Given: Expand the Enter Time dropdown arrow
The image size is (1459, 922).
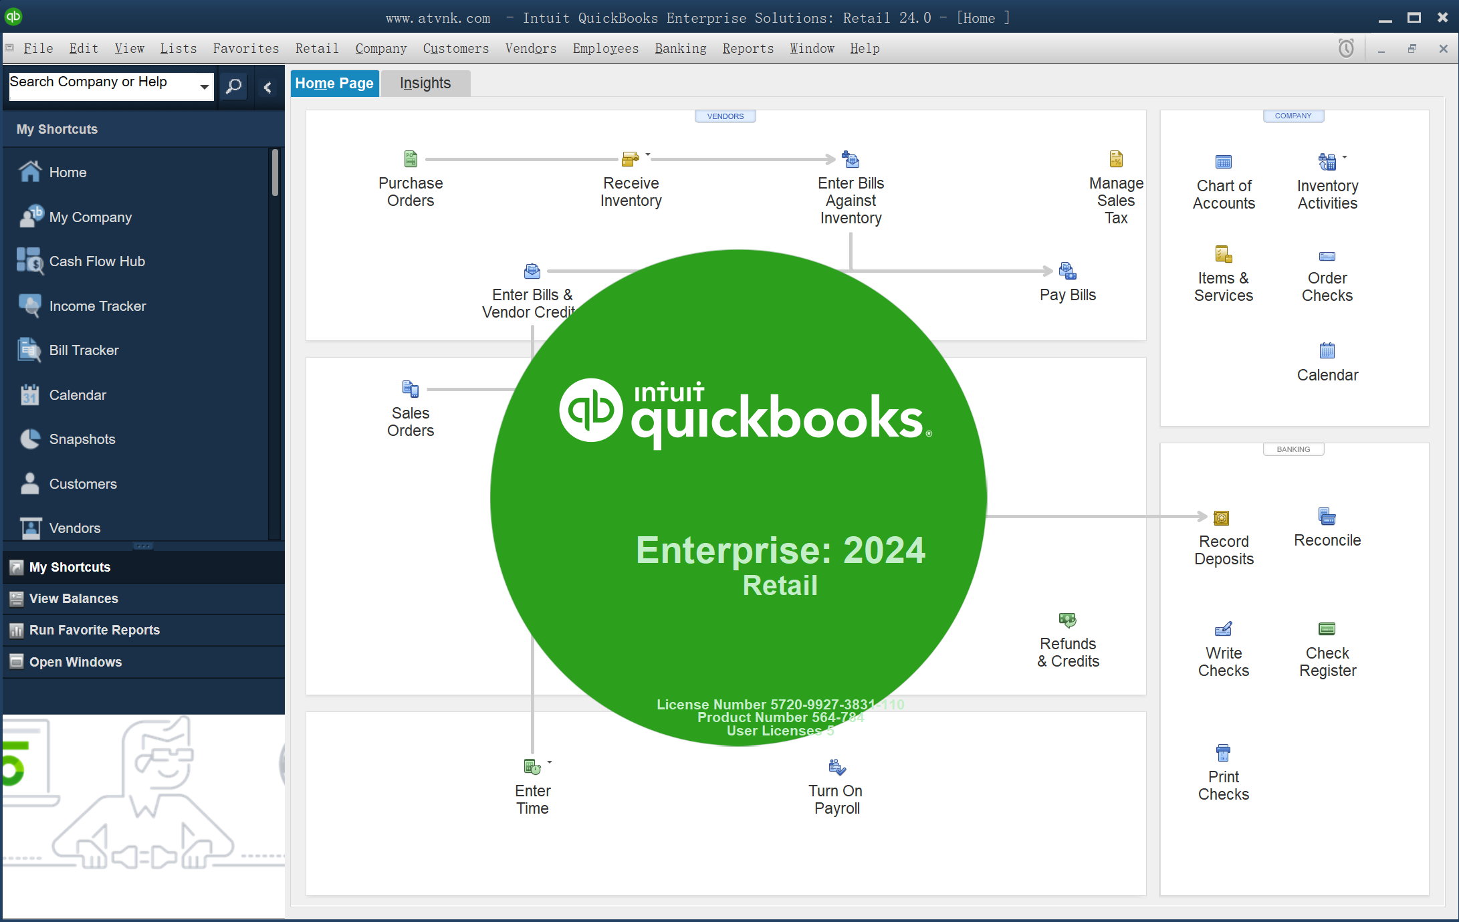Looking at the screenshot, I should pos(550,762).
